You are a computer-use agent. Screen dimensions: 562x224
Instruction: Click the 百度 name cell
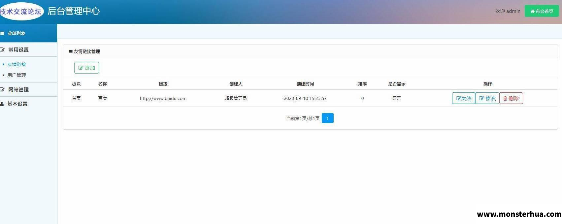point(102,98)
